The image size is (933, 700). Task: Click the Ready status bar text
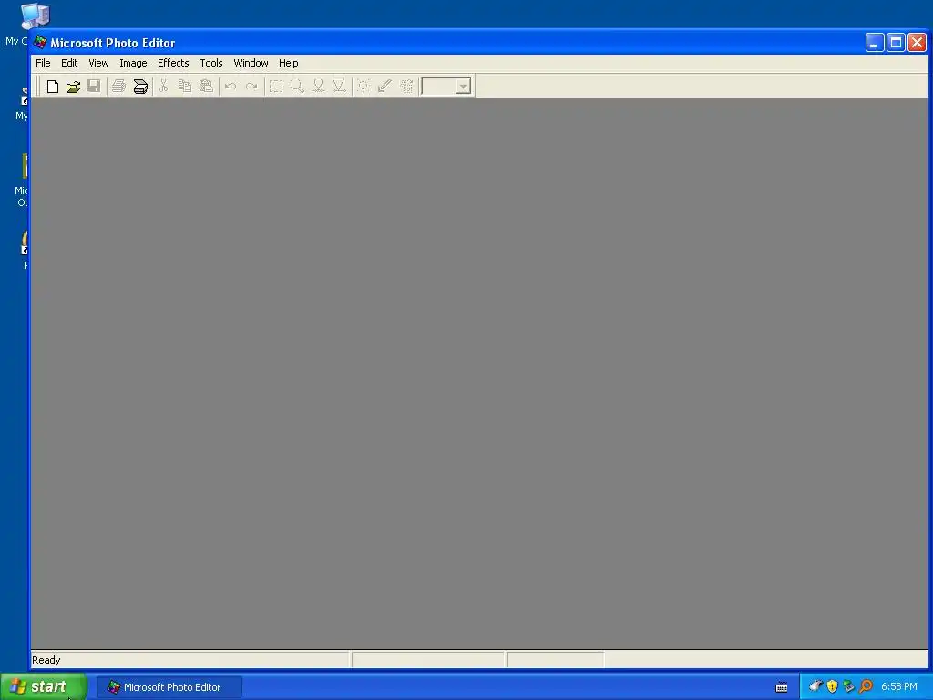pos(46,660)
